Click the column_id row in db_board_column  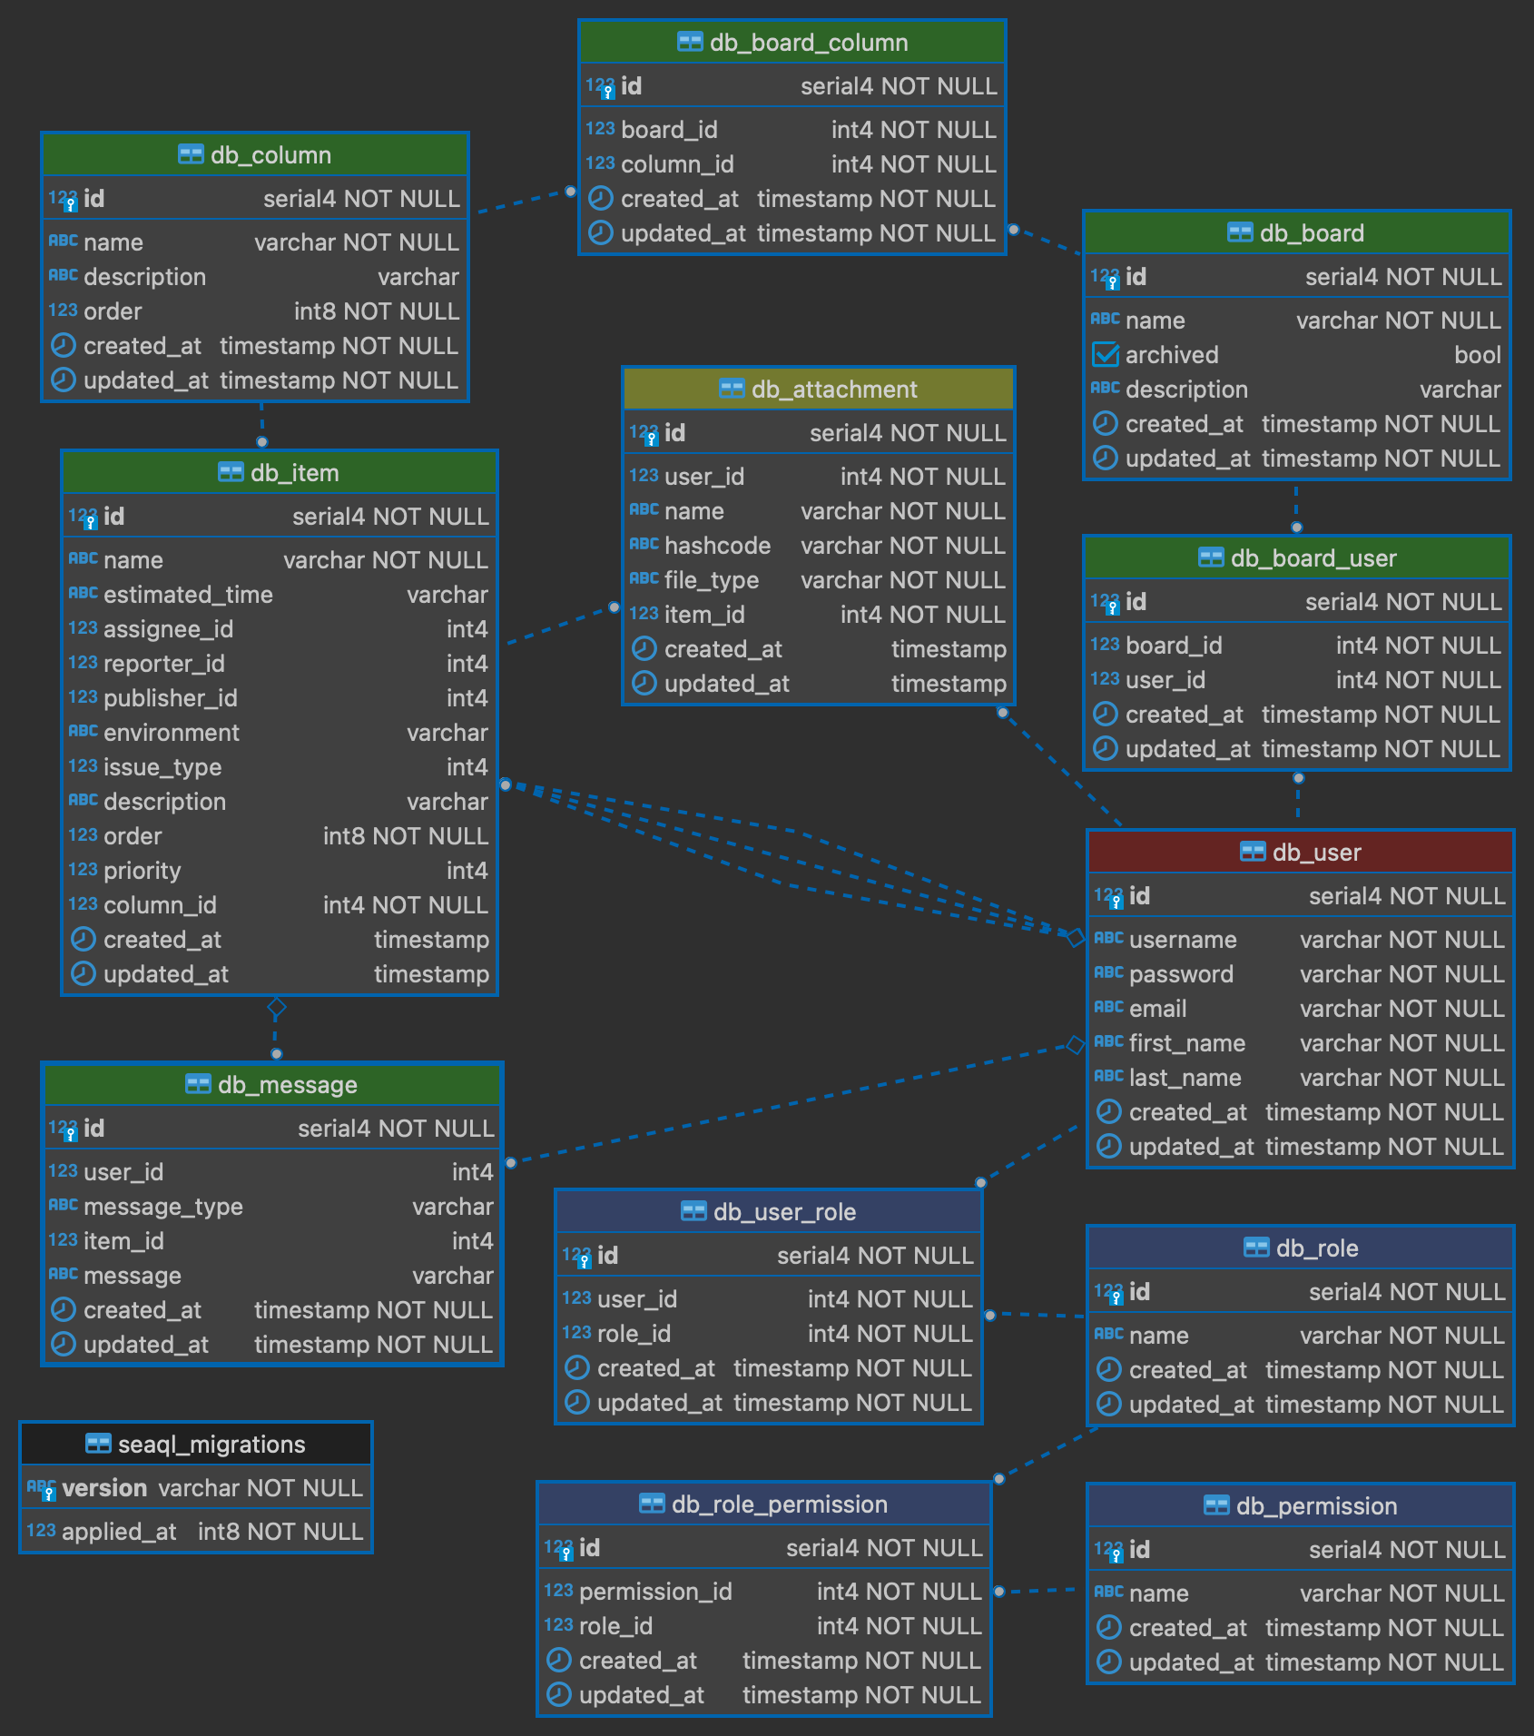[792, 164]
